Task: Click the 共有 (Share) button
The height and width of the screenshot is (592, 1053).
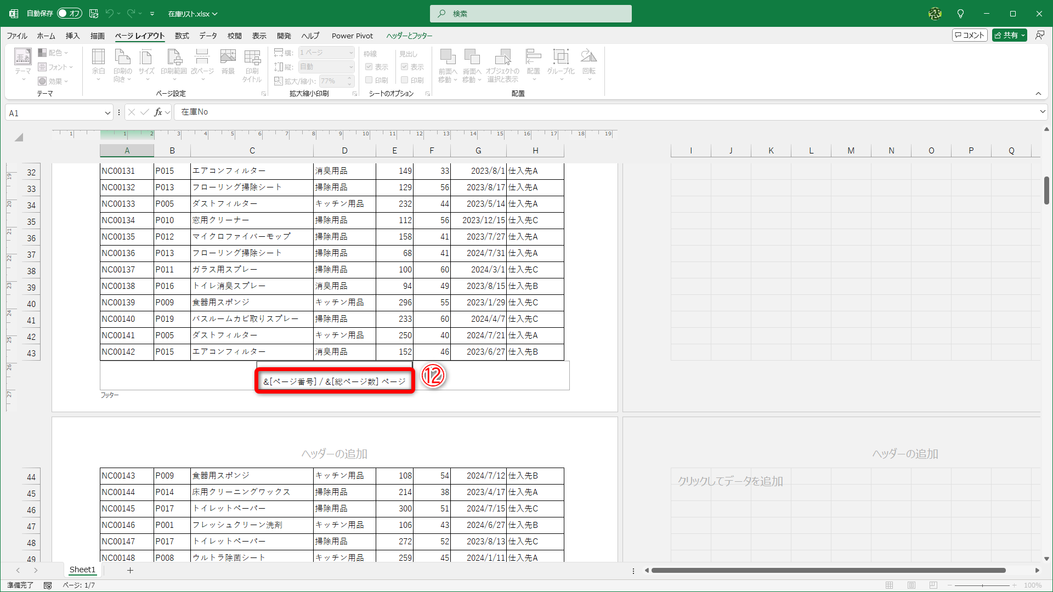Action: (x=1009, y=35)
